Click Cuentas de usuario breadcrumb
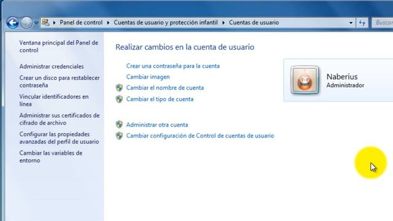The image size is (393, 221). [254, 23]
